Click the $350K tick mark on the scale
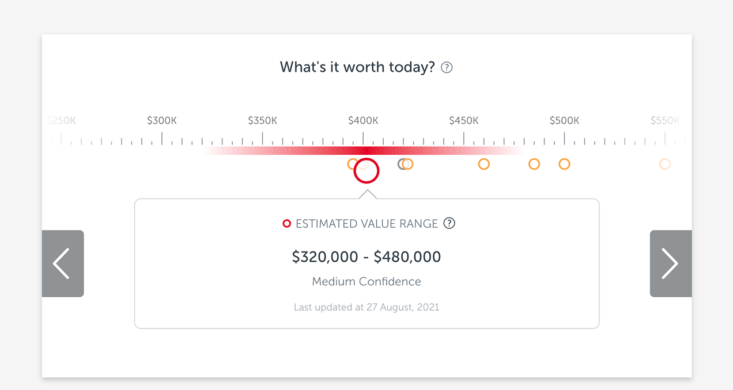Viewport: 733px width, 390px height. (x=262, y=138)
